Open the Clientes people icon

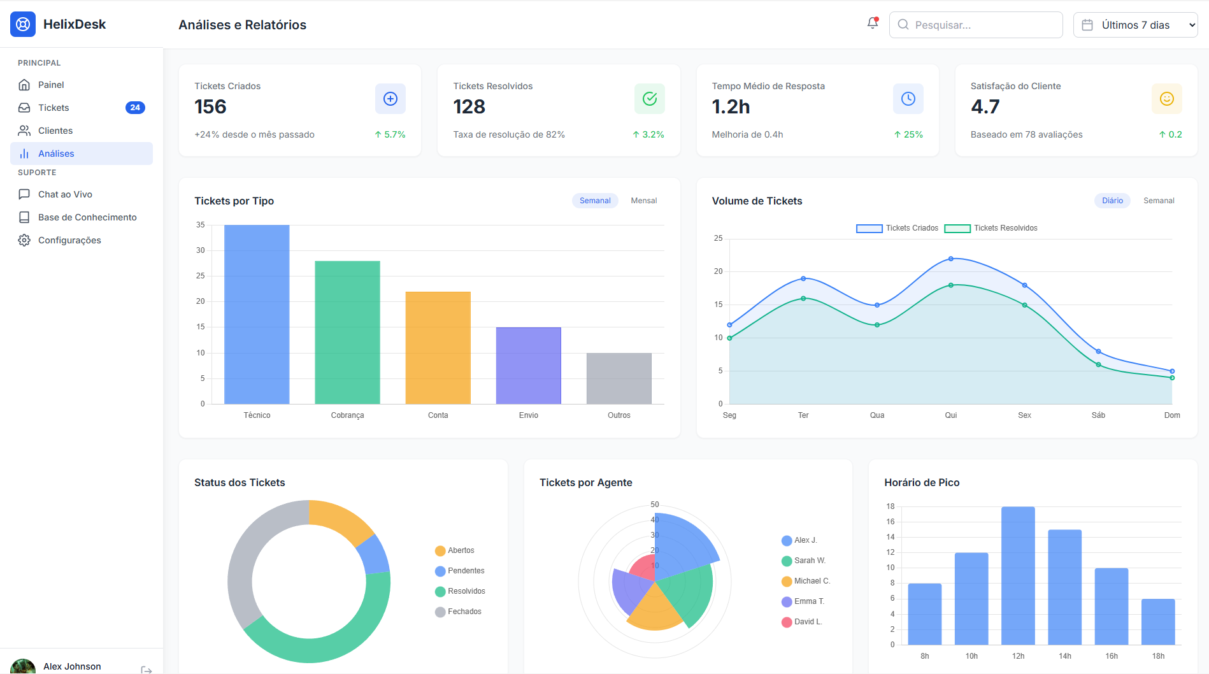[24, 130]
